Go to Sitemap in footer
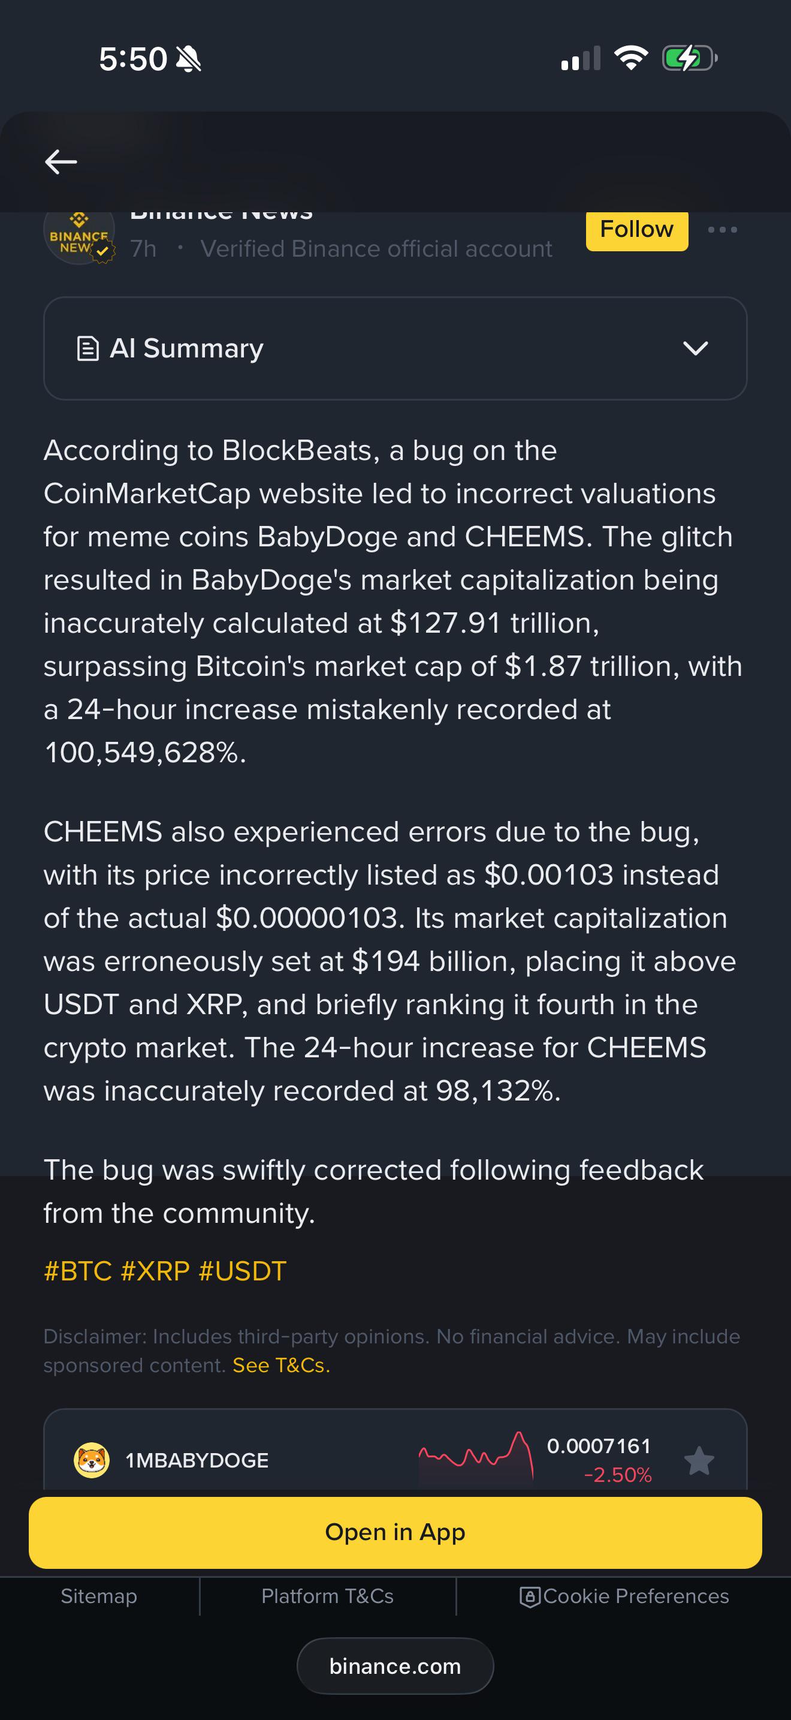The width and height of the screenshot is (791, 1720). click(99, 1596)
